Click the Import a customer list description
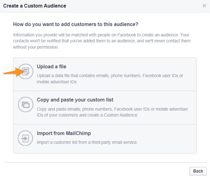 tap(87, 142)
